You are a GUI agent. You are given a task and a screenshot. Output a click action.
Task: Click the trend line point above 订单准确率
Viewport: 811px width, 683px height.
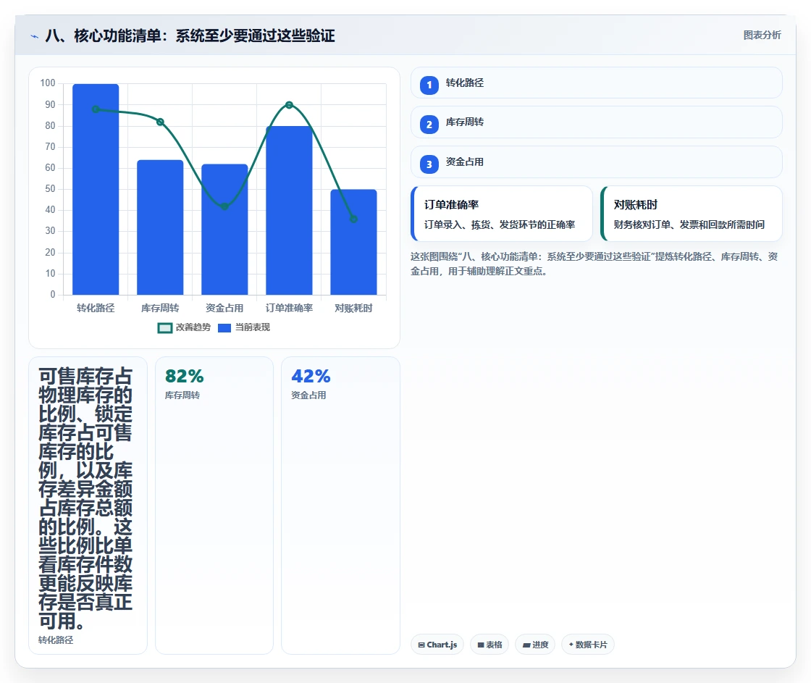point(289,105)
